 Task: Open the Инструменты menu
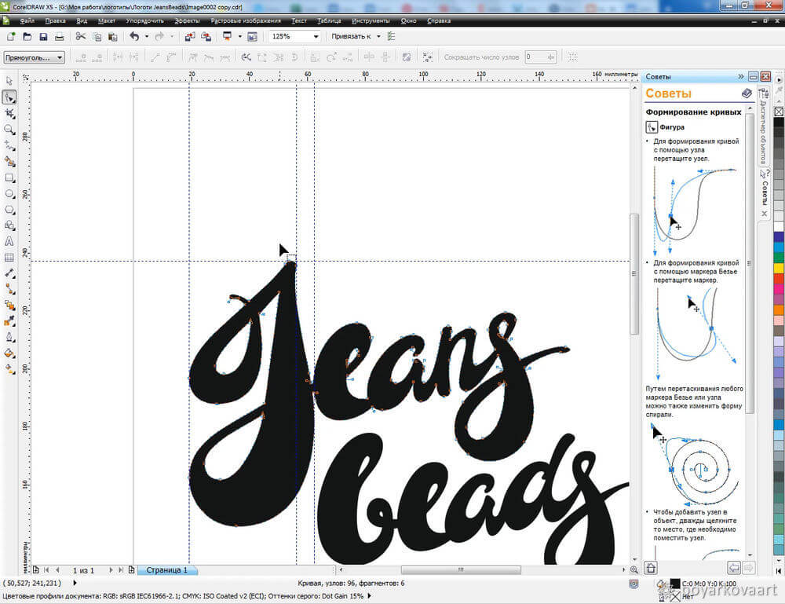(x=371, y=21)
